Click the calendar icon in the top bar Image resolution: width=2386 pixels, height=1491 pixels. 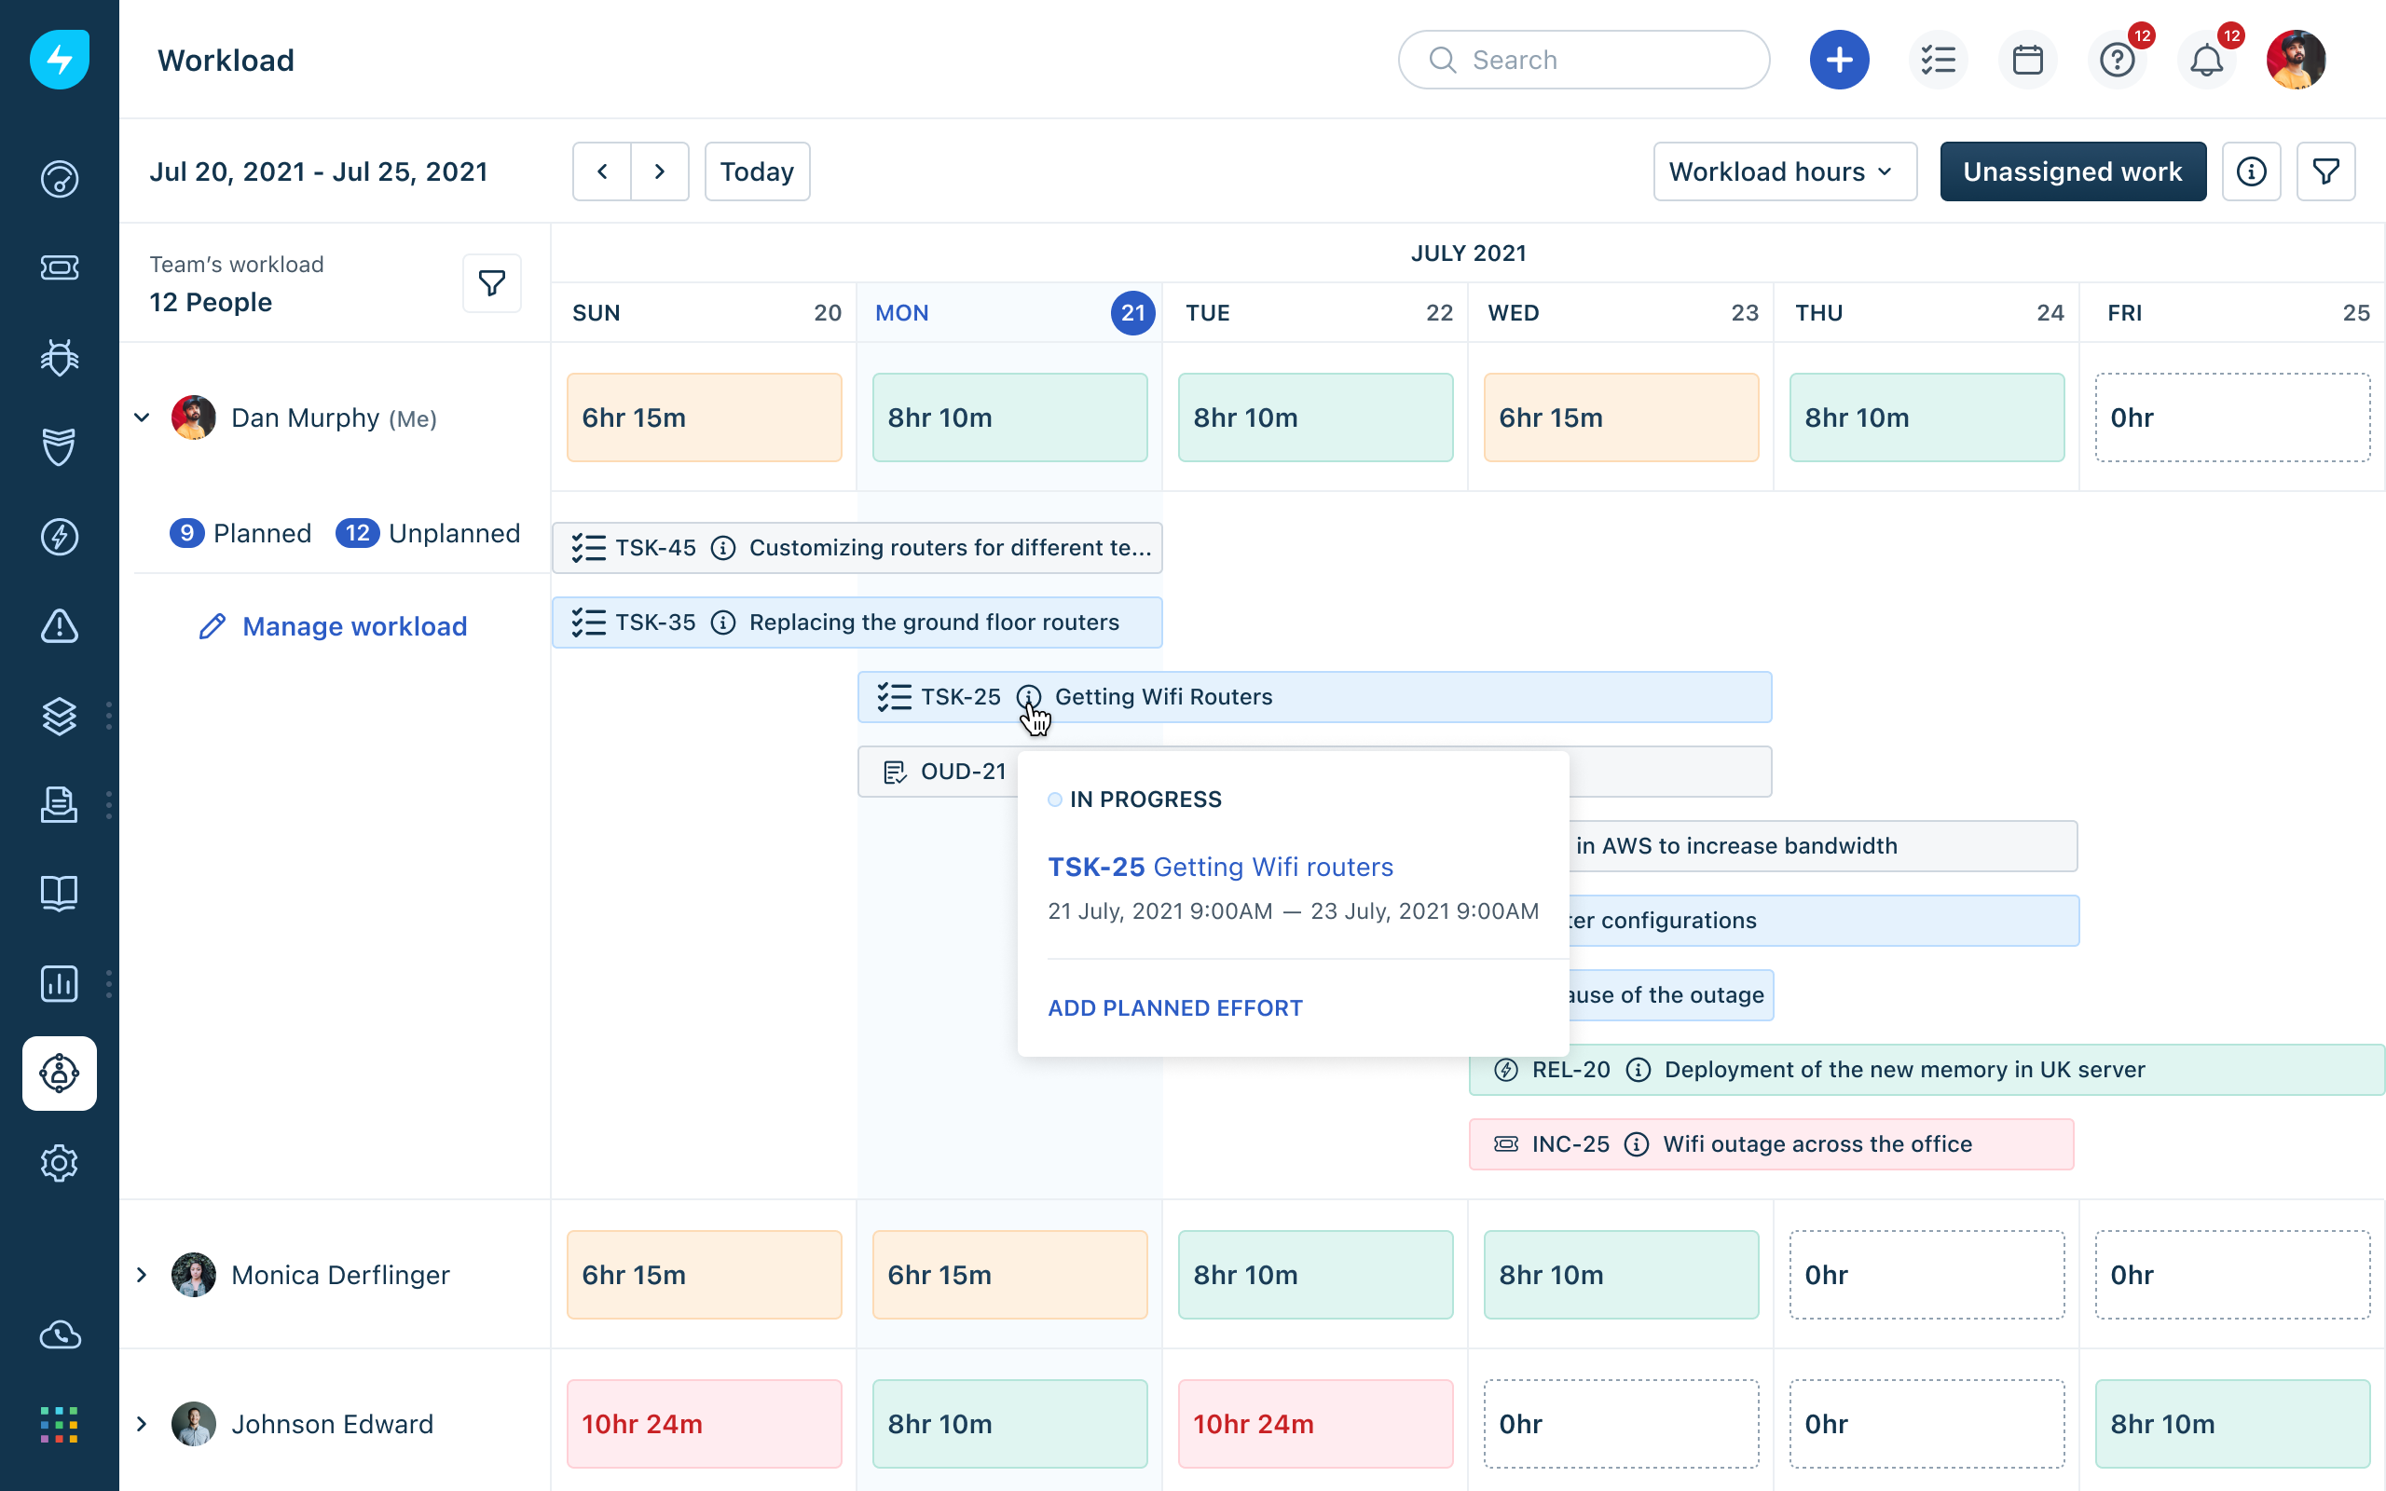[2028, 59]
